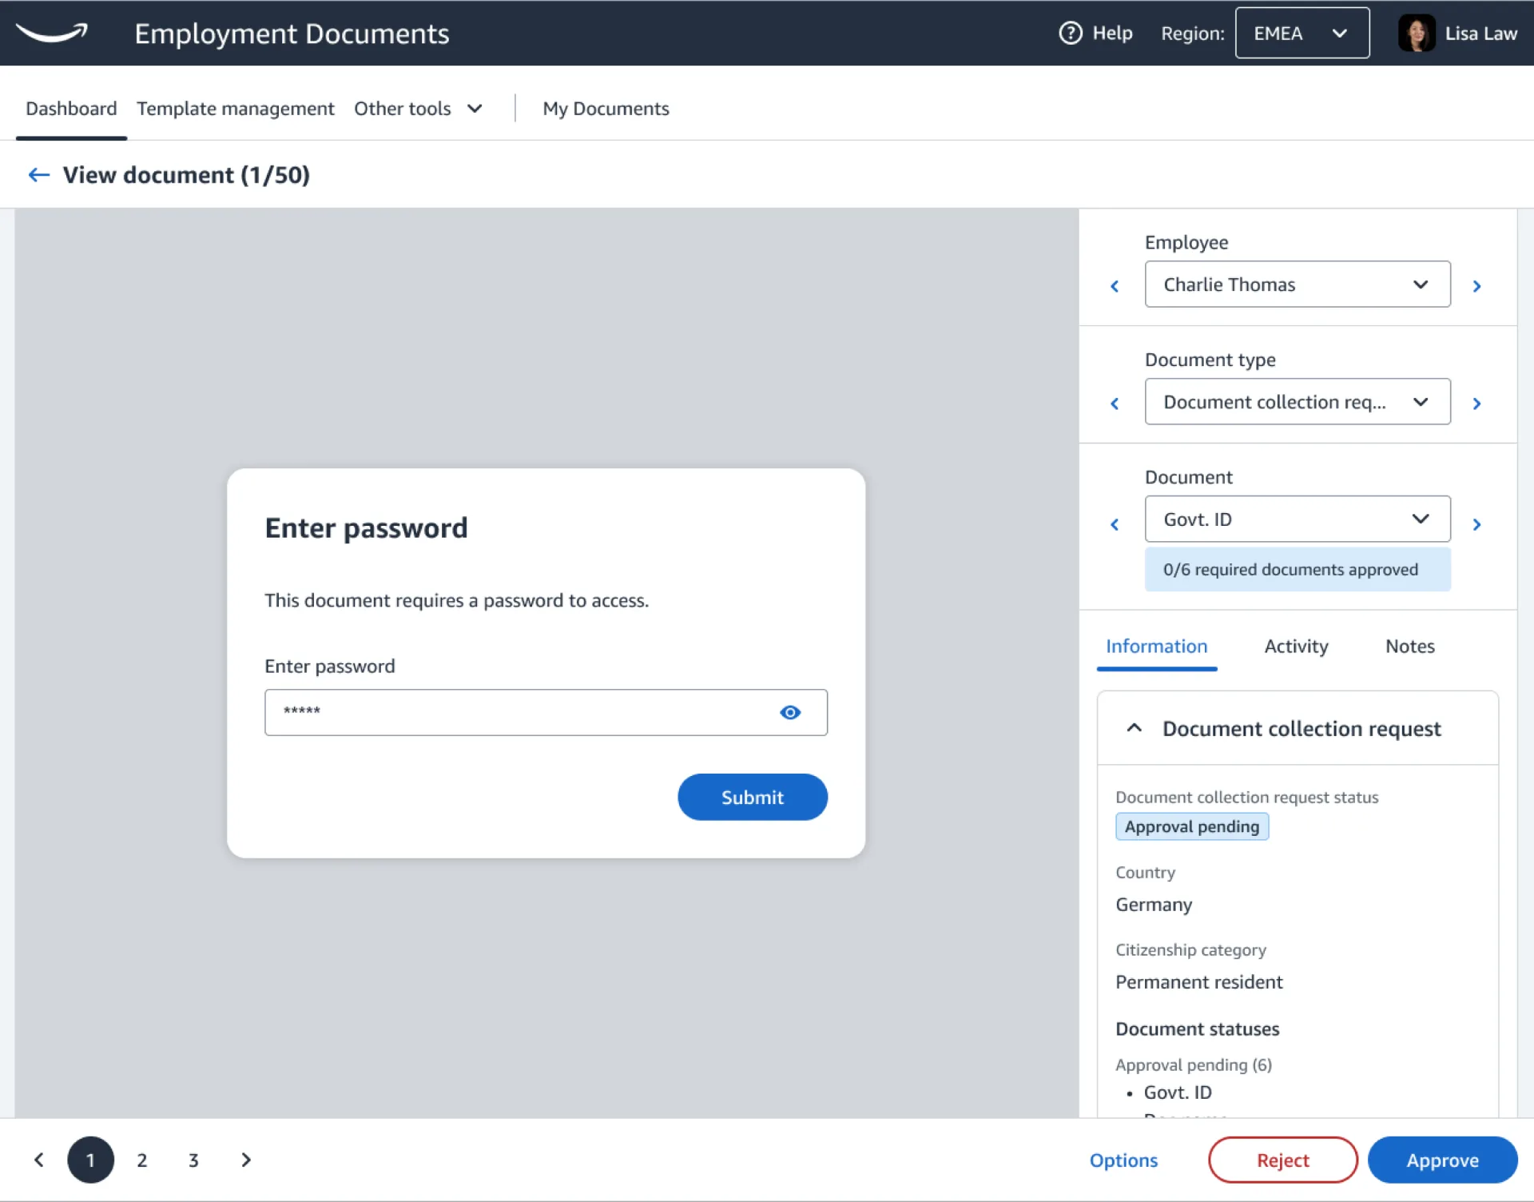This screenshot has width=1534, height=1202.
Task: Click the Enter password input field
Action: point(546,712)
